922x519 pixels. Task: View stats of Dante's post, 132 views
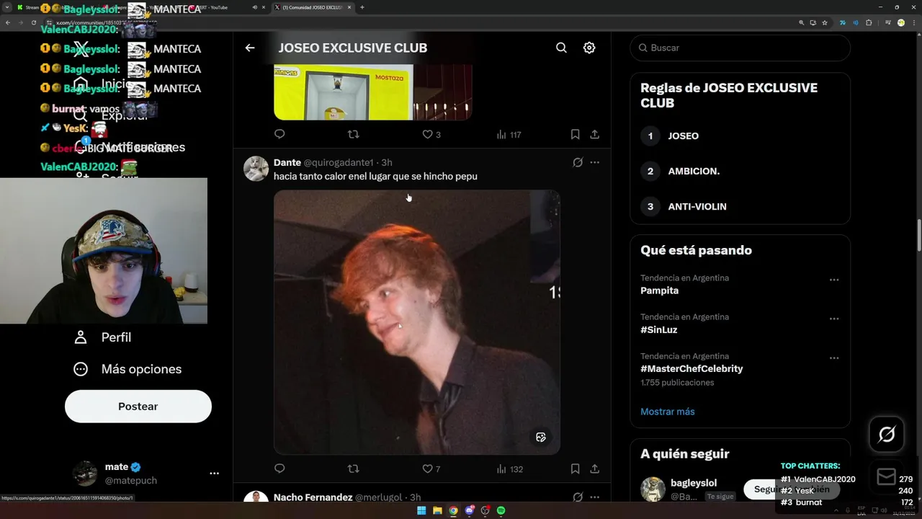click(x=509, y=469)
